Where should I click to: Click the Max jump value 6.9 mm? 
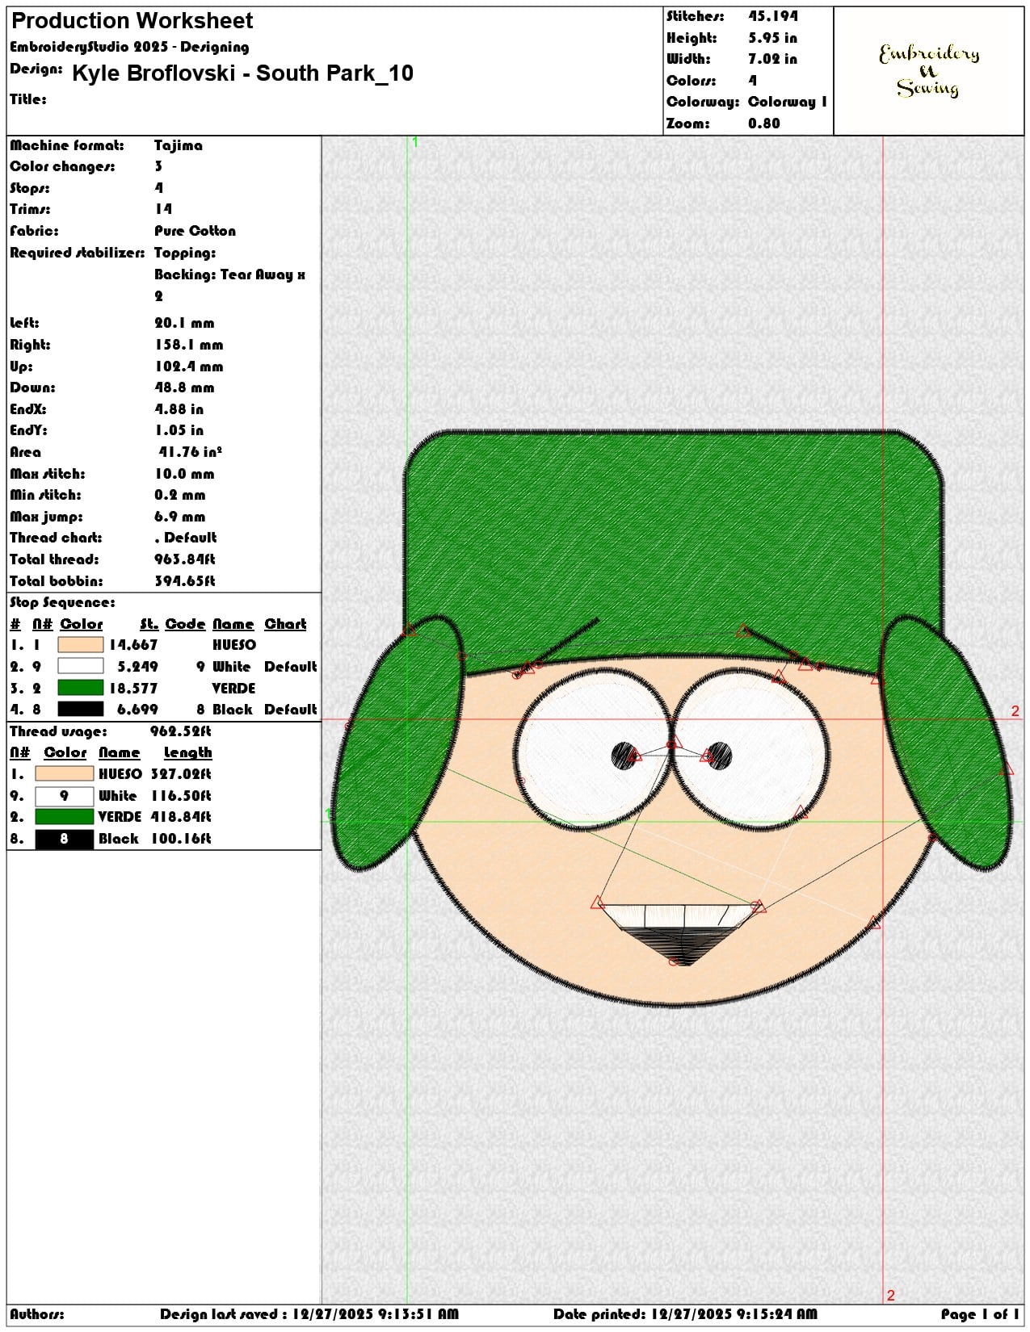coord(180,517)
